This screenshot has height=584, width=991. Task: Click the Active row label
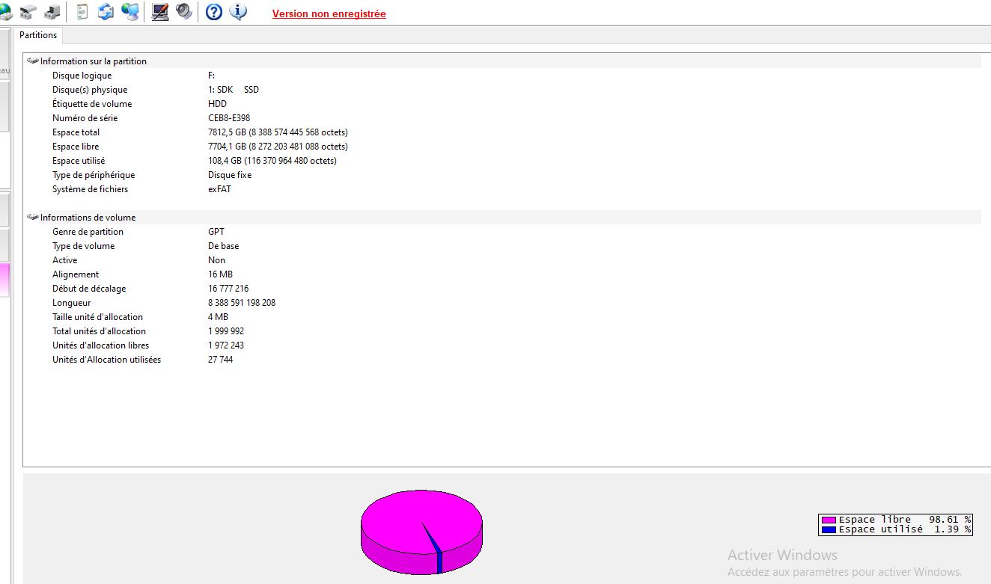coord(65,260)
